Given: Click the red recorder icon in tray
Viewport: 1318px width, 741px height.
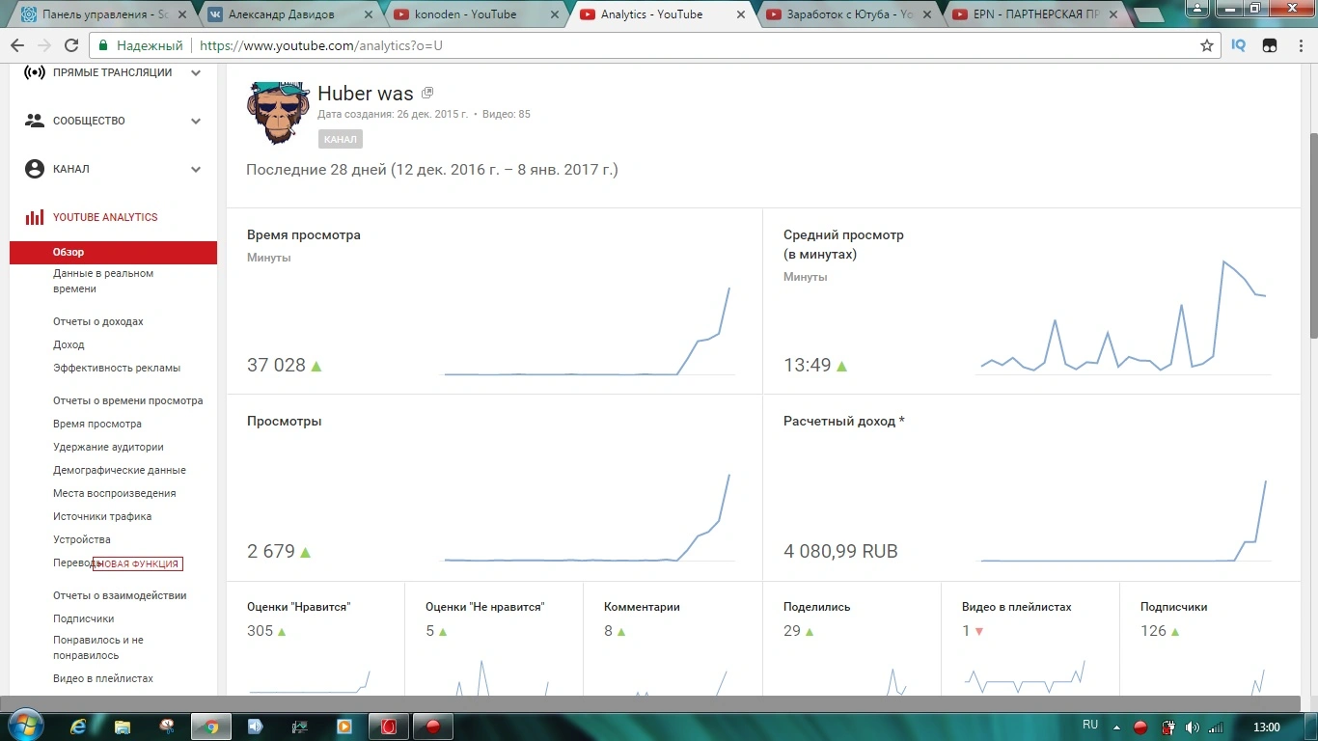Looking at the screenshot, I should [x=1140, y=727].
